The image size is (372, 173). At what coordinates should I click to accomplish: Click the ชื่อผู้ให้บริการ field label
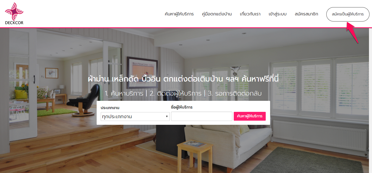tap(182, 107)
